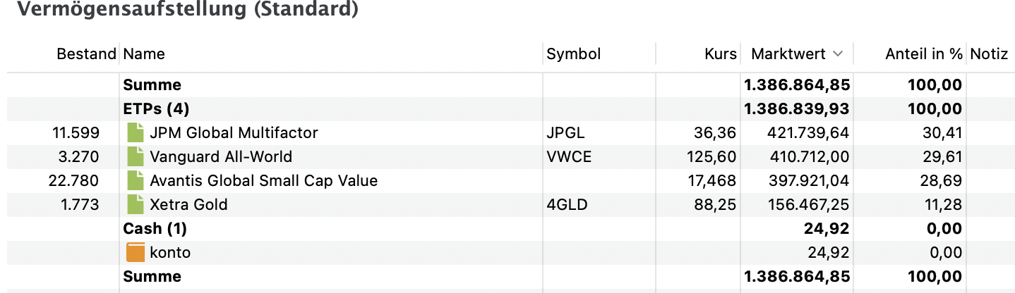Select the VWCE symbol cell
The height and width of the screenshot is (293, 1015).
tap(569, 156)
